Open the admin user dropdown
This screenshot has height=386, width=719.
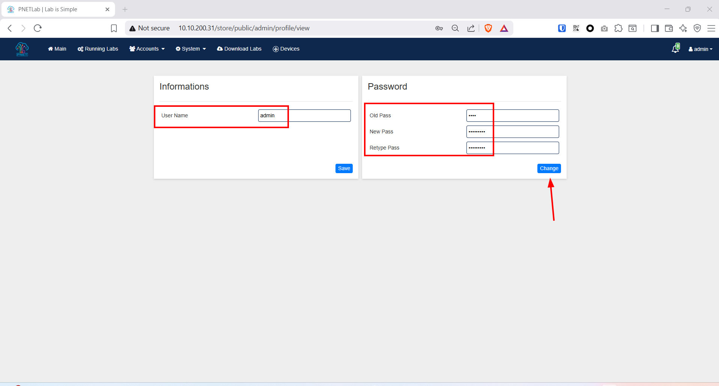[x=700, y=49]
